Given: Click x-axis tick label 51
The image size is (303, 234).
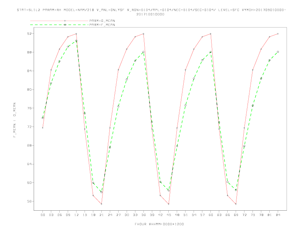Looking at the screenshot, I should click(x=186, y=215).
